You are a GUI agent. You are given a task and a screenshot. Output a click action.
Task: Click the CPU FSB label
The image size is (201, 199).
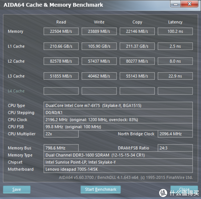[16, 127]
